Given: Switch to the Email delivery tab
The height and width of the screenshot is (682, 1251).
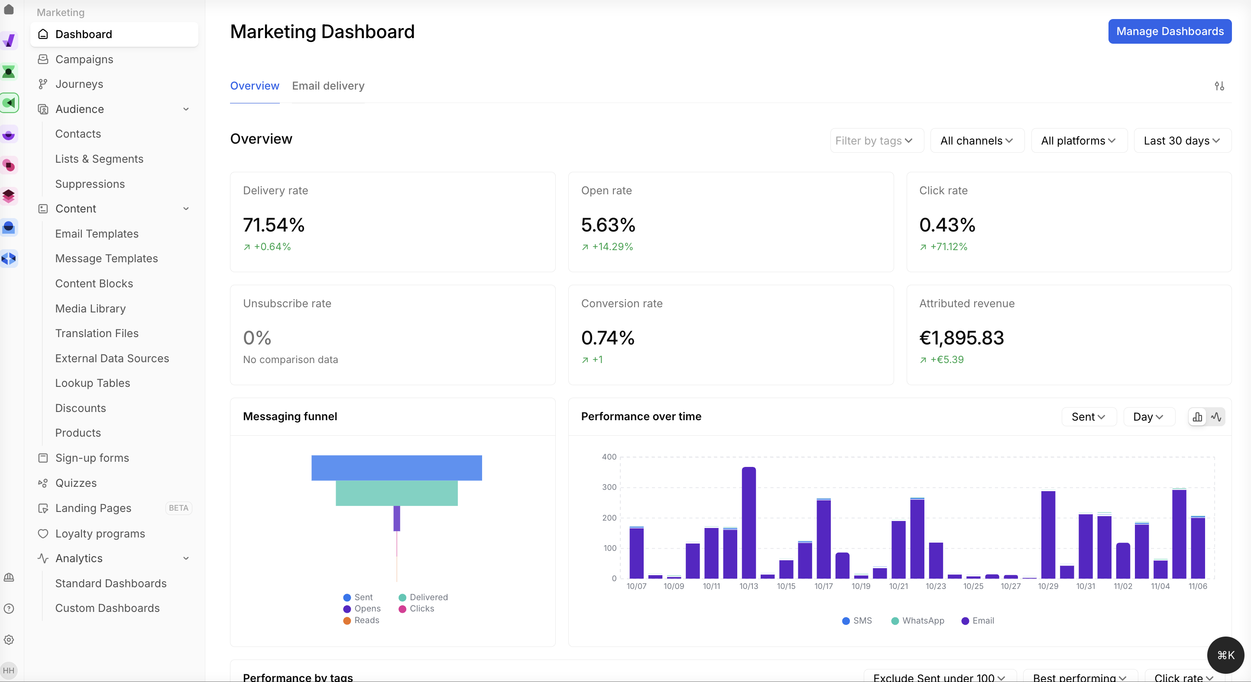Looking at the screenshot, I should tap(328, 86).
